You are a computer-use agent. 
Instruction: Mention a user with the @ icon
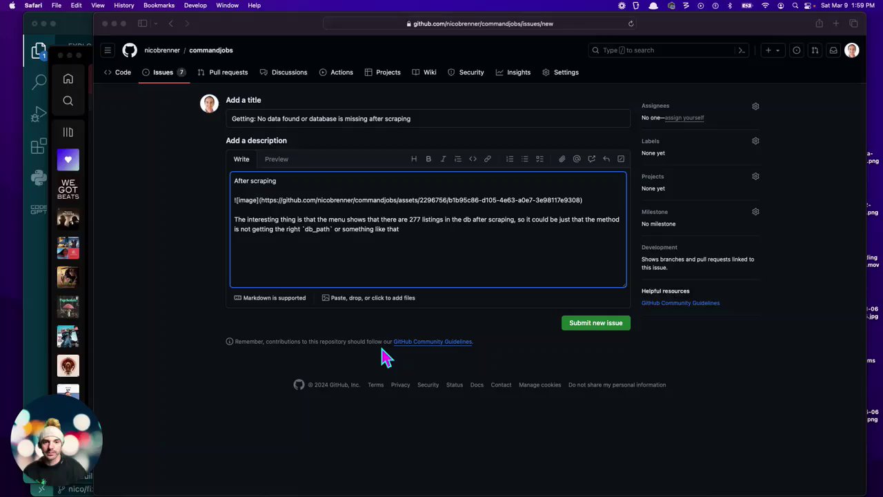point(577,159)
